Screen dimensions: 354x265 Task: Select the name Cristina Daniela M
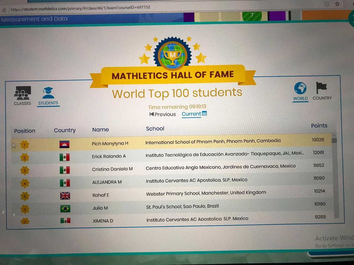click(x=112, y=169)
